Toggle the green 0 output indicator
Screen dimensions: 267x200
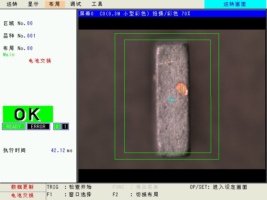pos(57,127)
